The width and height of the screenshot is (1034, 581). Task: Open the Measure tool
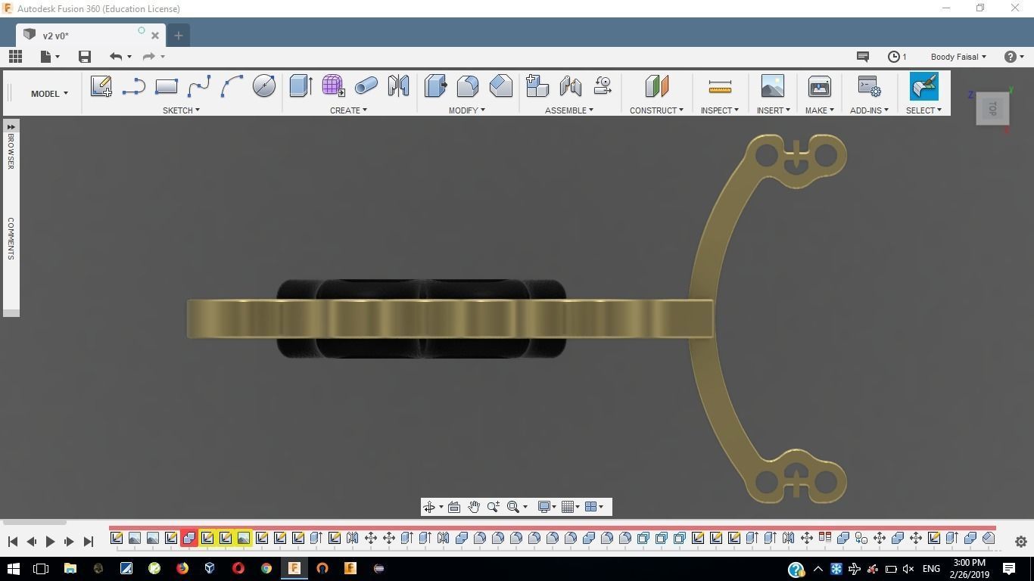(720, 86)
